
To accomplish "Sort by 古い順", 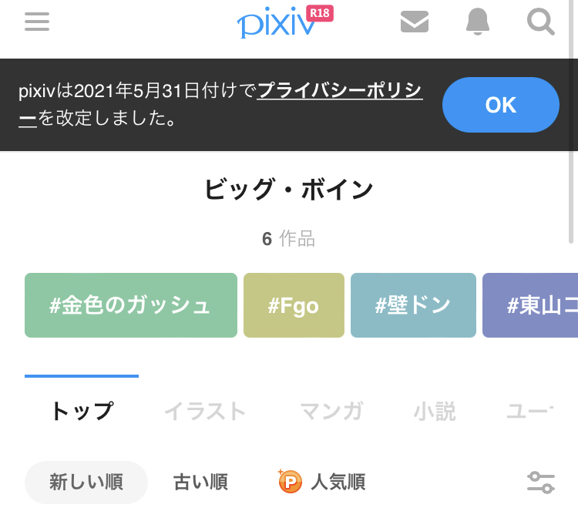I will pyautogui.click(x=200, y=483).
